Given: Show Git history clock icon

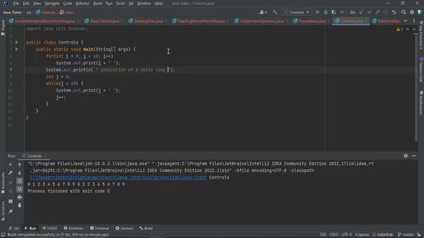Looking at the screenshot, I should click(386, 12).
